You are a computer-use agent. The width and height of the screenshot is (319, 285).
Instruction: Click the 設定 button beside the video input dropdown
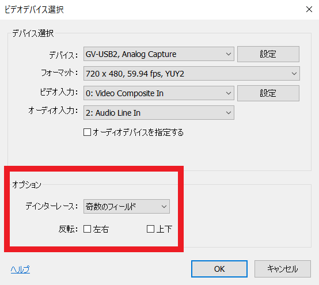tap(268, 93)
